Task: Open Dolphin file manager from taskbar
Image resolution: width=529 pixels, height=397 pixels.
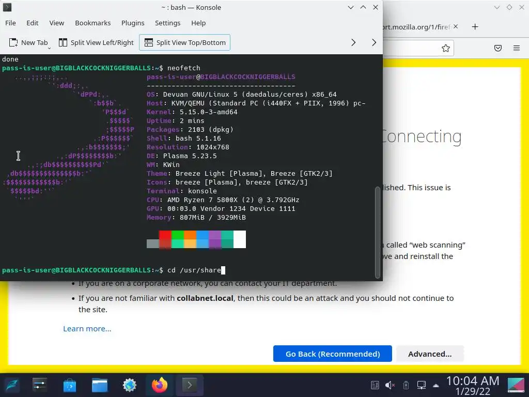Action: point(100,385)
